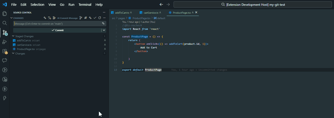This screenshot has width=334, height=118.
Task: Click 'export default ProductPage' line in editor
Action: tap(142, 70)
